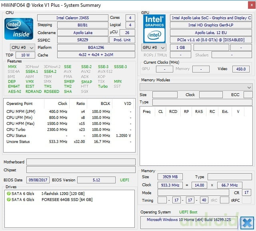Click the RDSEED feature label
The width and height of the screenshot is (256, 231).
pos(52,92)
